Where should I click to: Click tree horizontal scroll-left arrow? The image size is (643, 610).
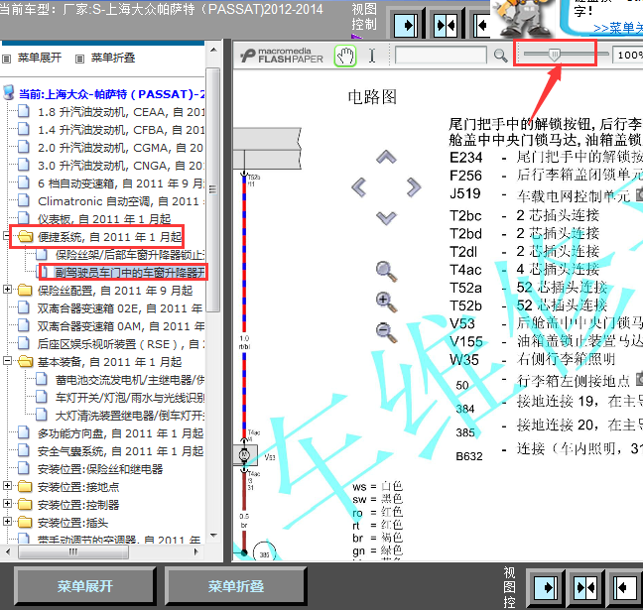[x=8, y=551]
